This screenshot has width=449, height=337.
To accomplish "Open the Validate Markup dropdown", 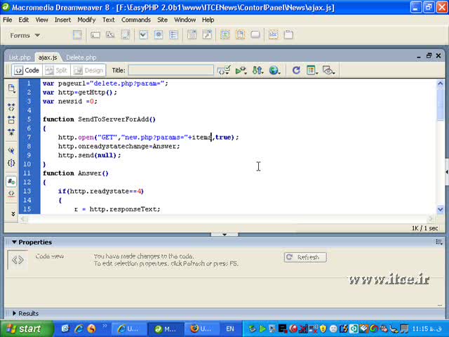I will click(x=241, y=70).
